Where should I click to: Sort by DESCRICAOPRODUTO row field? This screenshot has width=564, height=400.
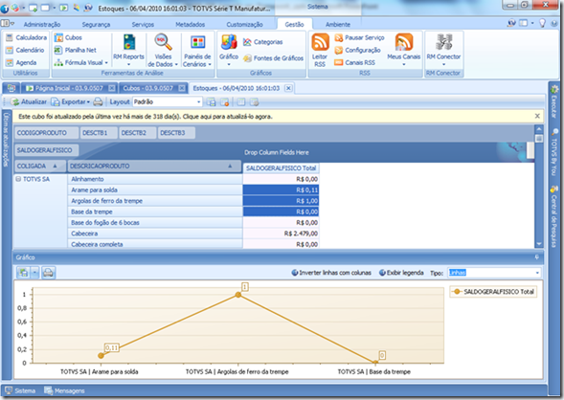[154, 167]
